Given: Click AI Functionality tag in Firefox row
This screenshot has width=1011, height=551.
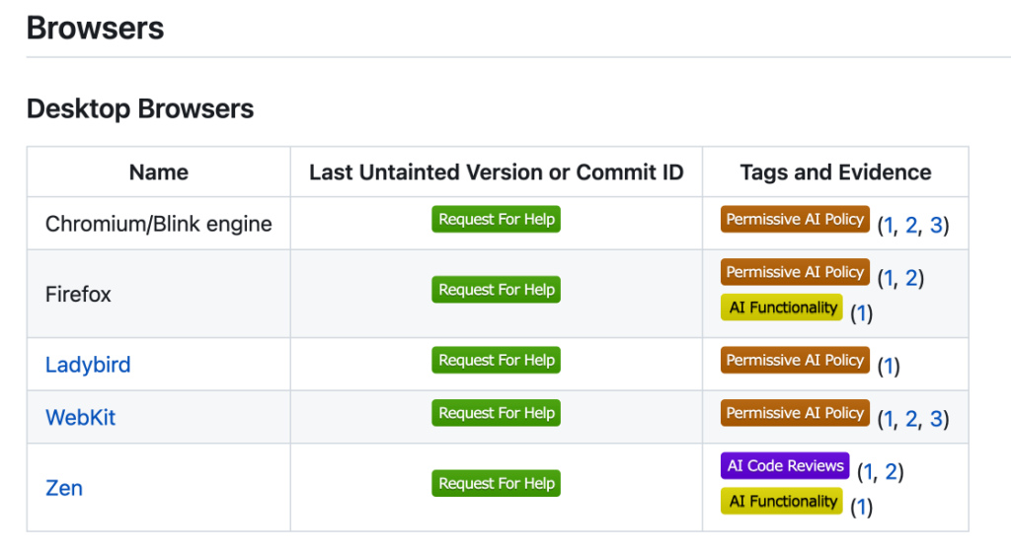Looking at the screenshot, I should point(782,308).
